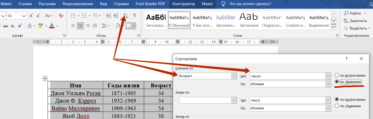This screenshot has width=373, height=119.
Task: Open the Справка tab
Action: click(x=121, y=4)
